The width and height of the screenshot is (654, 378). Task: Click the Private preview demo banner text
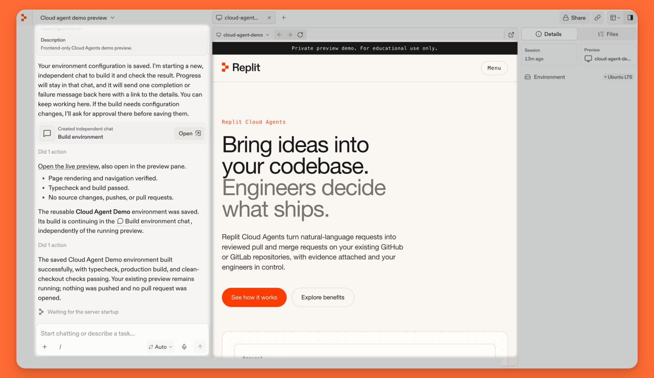tap(365, 48)
